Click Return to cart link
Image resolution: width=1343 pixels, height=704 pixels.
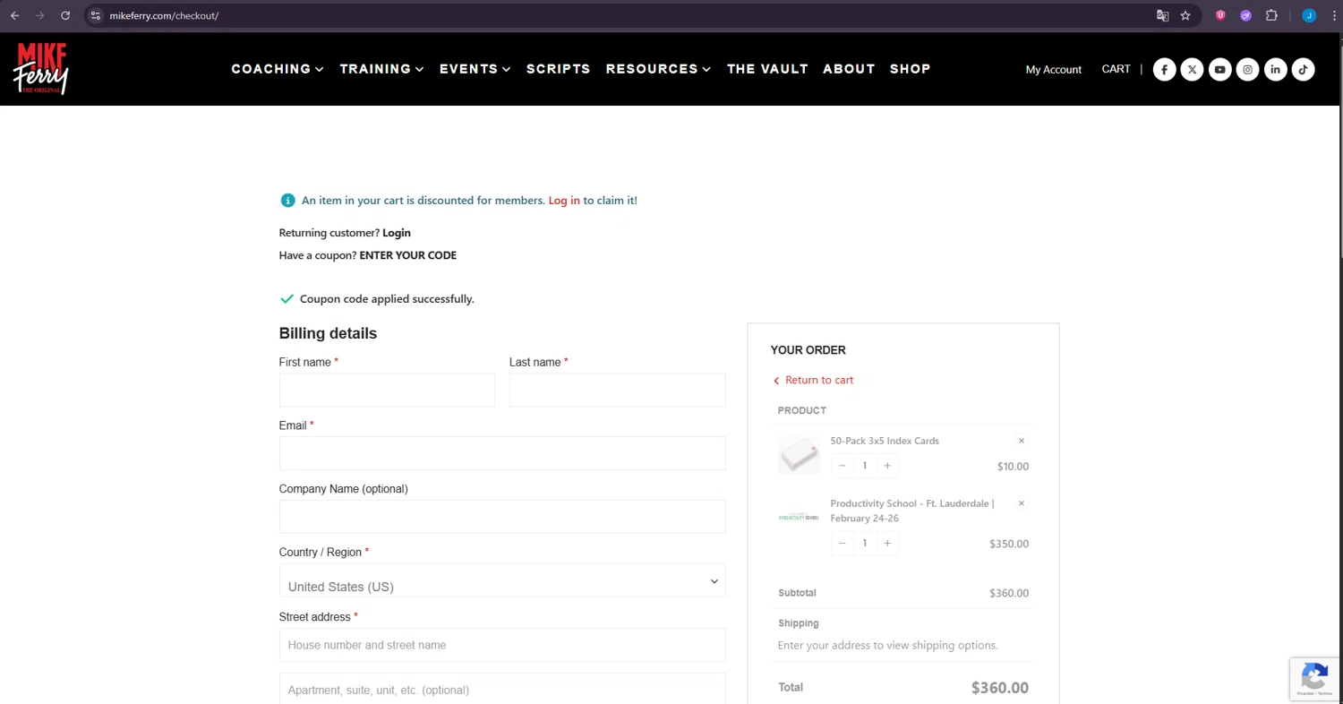pyautogui.click(x=813, y=380)
